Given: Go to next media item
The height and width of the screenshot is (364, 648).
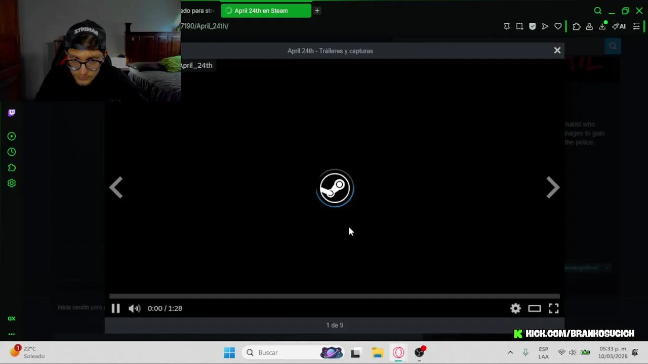Looking at the screenshot, I should (x=553, y=188).
